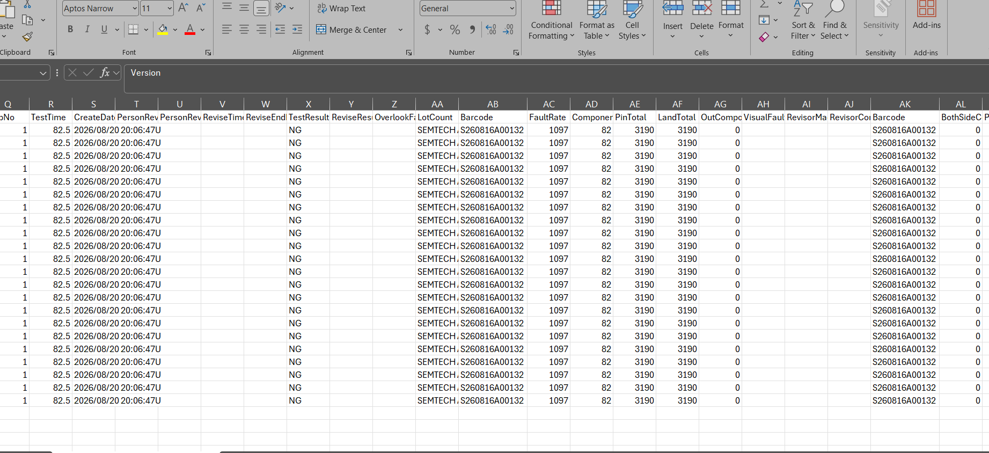Screen dimensions: 989x453
Task: Open Clipboard pane dialog launcher
Action: coord(52,53)
